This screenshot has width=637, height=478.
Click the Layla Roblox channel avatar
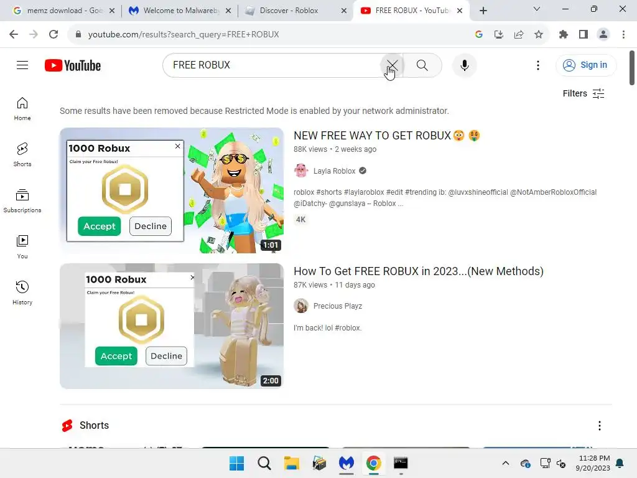click(301, 171)
